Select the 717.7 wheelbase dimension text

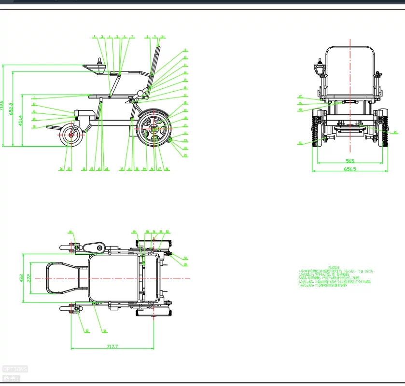[112, 346]
